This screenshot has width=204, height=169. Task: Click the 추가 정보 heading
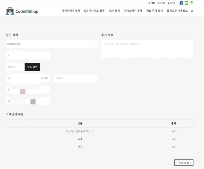tap(107, 35)
